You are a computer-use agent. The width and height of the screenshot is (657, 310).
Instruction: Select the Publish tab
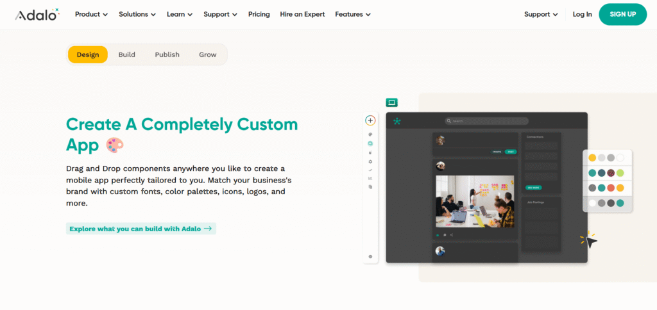[x=167, y=54]
